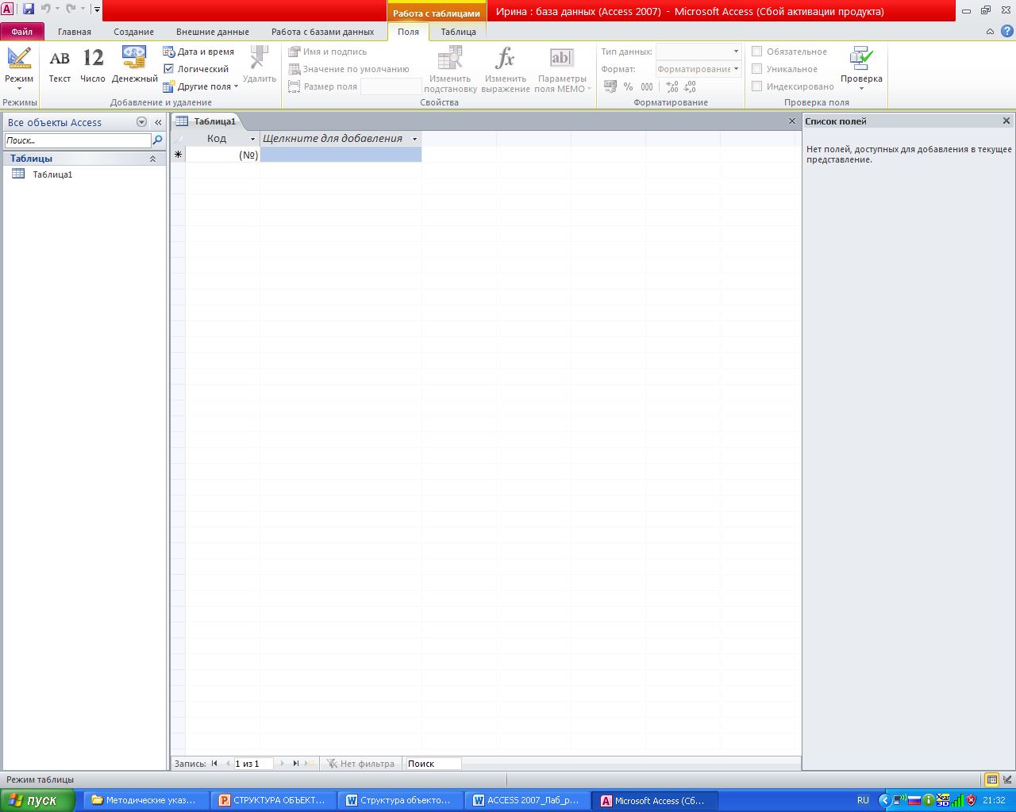Add a Число field using 12 icon
The height and width of the screenshot is (812, 1016).
pyautogui.click(x=93, y=65)
